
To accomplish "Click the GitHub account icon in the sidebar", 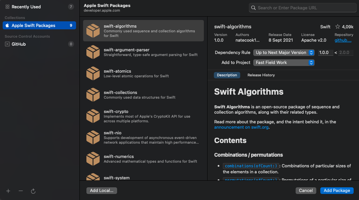I will pyautogui.click(x=7, y=44).
